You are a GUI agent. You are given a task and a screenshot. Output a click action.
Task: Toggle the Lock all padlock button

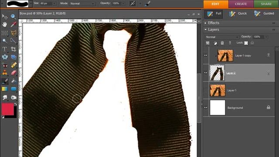point(252,43)
